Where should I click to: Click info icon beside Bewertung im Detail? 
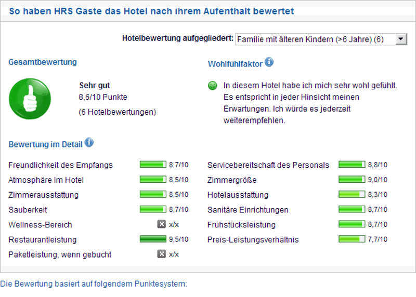(x=89, y=142)
